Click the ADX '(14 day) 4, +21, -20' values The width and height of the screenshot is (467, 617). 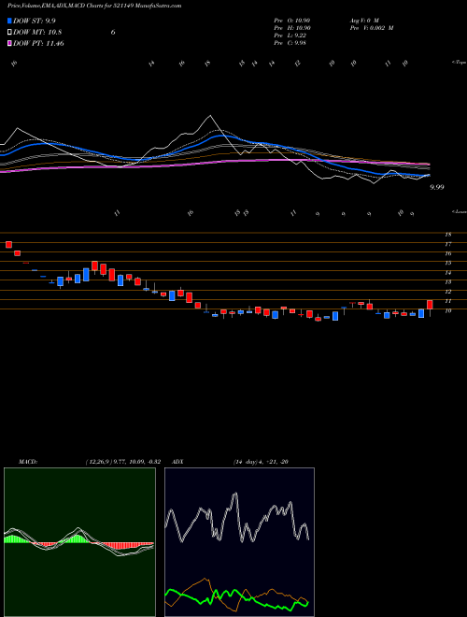pyautogui.click(x=261, y=462)
